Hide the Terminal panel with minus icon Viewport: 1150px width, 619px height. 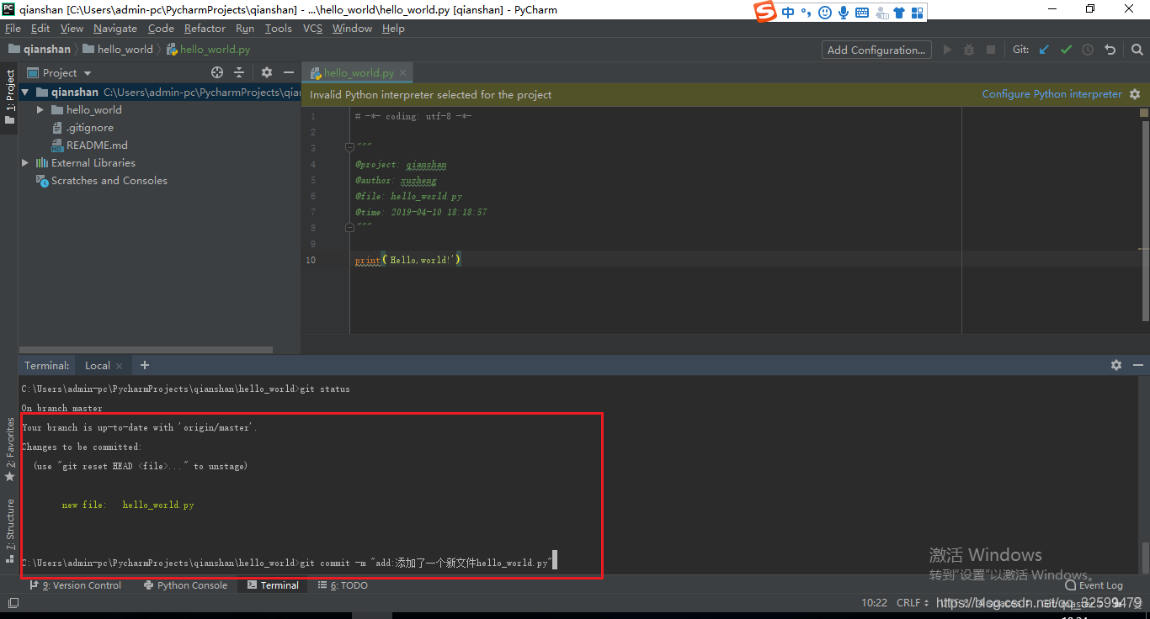(x=1138, y=365)
